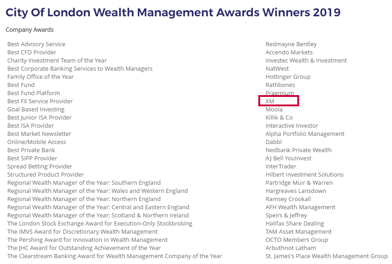
Task: Select the Spread Betting Provider category
Action: click(39, 166)
